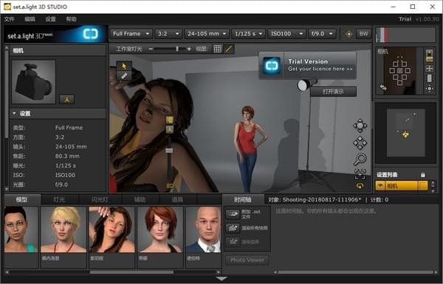Click the swap arrows icon in camera panel

(383, 88)
